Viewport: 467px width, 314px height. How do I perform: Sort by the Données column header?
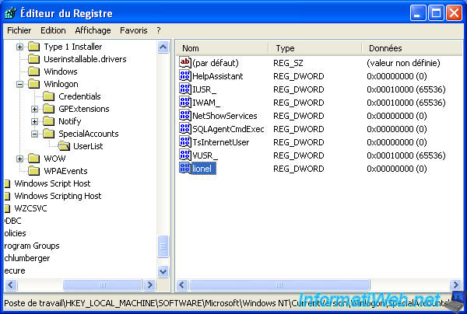[413, 48]
